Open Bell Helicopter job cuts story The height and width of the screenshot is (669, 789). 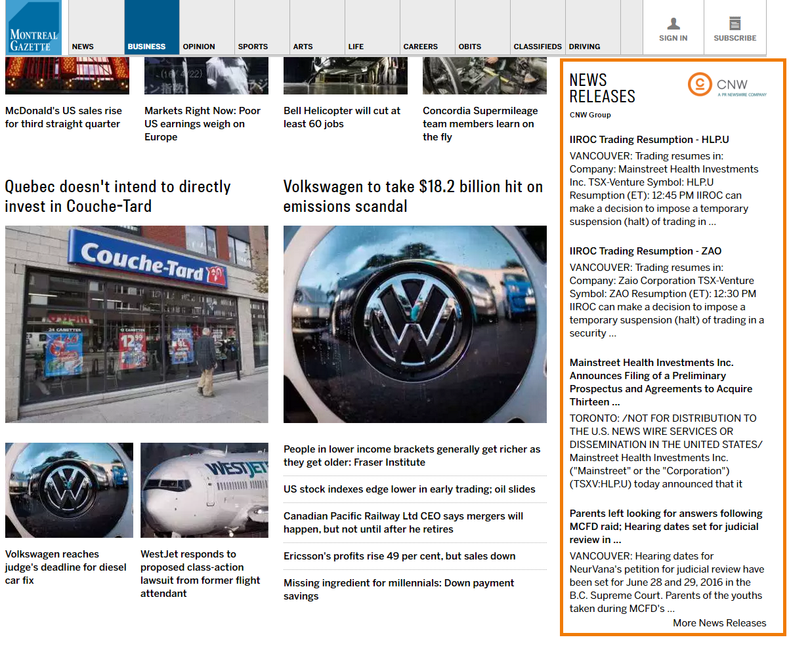pos(342,117)
